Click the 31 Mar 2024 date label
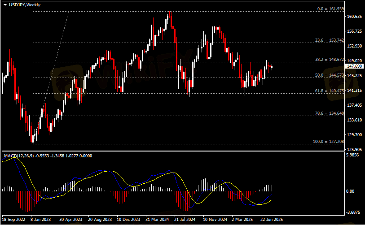The image size is (365, 225). [x=157, y=220]
